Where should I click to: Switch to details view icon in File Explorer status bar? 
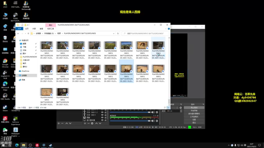tap(165, 108)
